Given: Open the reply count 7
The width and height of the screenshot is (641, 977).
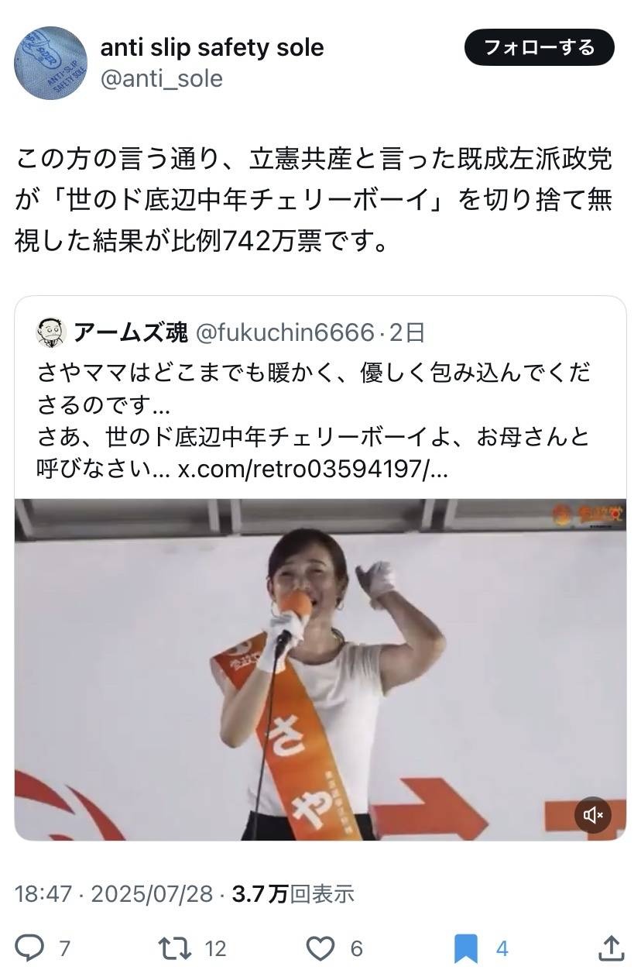Looking at the screenshot, I should [65, 948].
